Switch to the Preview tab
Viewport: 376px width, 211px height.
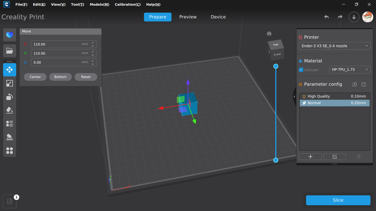[188, 17]
